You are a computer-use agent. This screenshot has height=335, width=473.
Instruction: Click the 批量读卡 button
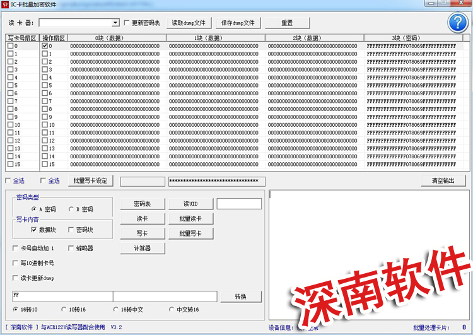click(190, 219)
